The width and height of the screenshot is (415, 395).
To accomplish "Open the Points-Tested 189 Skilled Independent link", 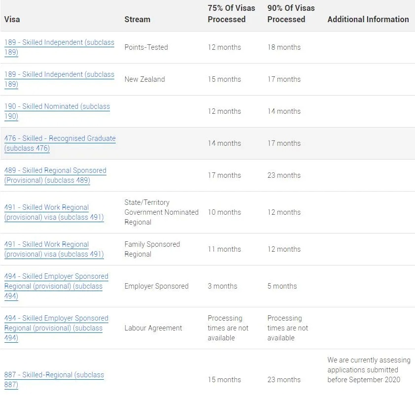I will coord(59,47).
